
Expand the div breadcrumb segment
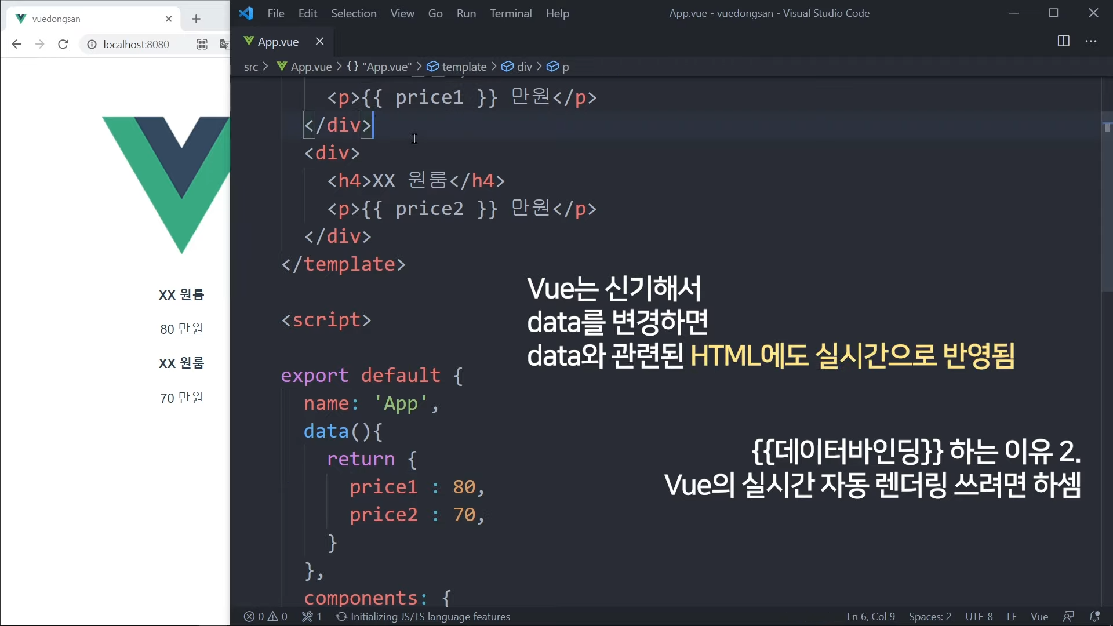[x=524, y=67]
